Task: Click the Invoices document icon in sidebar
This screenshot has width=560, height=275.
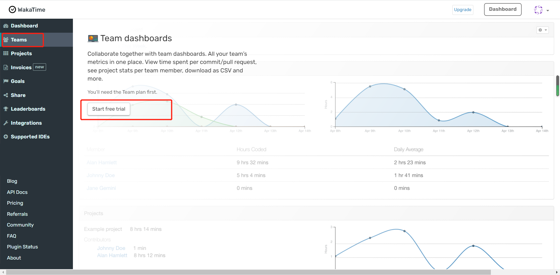Action: (x=6, y=67)
